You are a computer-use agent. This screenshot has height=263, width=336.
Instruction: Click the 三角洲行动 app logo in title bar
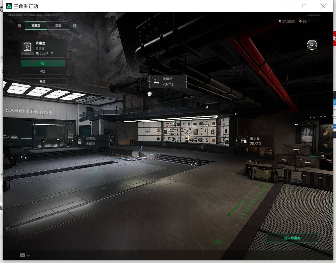coord(9,6)
